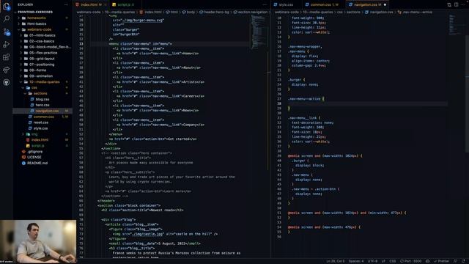Click the Prettier status bar item
This screenshot has width=469, height=264.
[x=441, y=261]
